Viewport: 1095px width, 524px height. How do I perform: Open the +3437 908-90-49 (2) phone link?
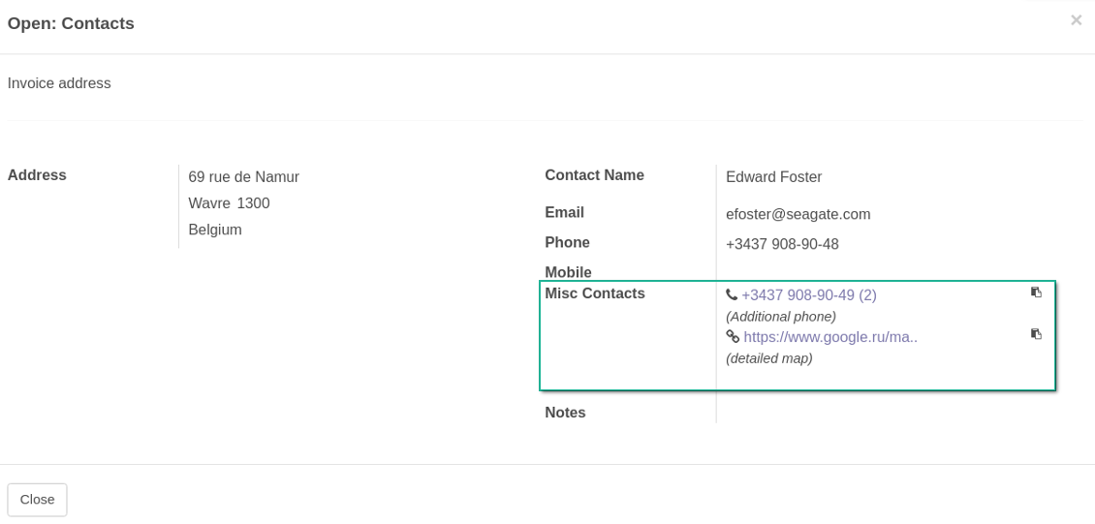tap(809, 295)
